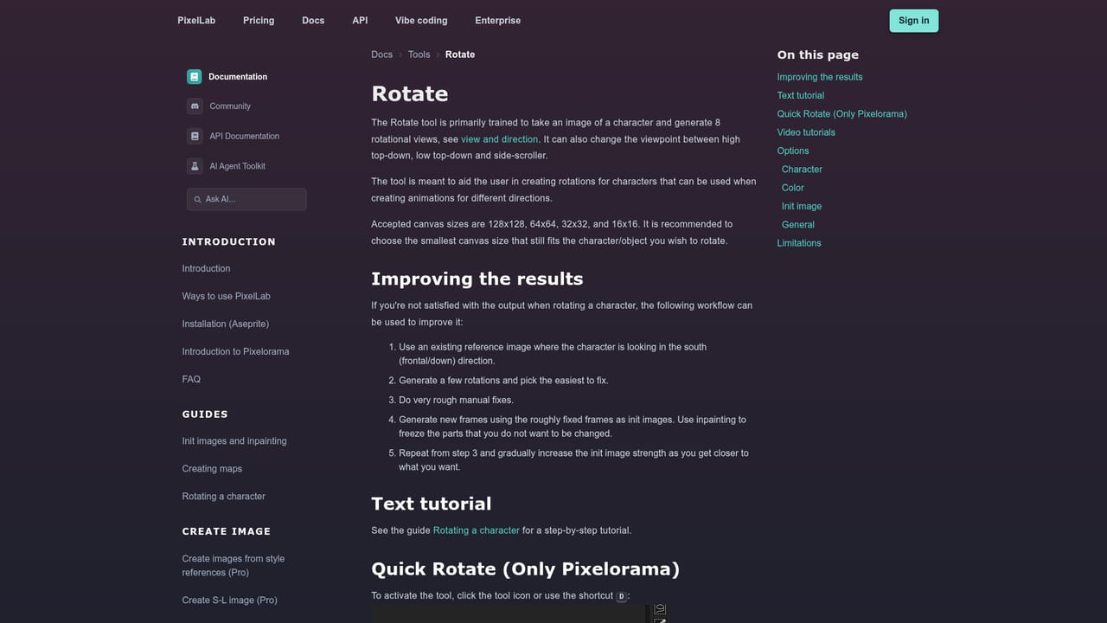
Task: Jump to Video tutorials section
Action: pos(806,132)
